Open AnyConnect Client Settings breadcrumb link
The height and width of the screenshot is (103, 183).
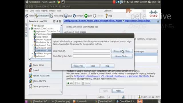click(137, 21)
